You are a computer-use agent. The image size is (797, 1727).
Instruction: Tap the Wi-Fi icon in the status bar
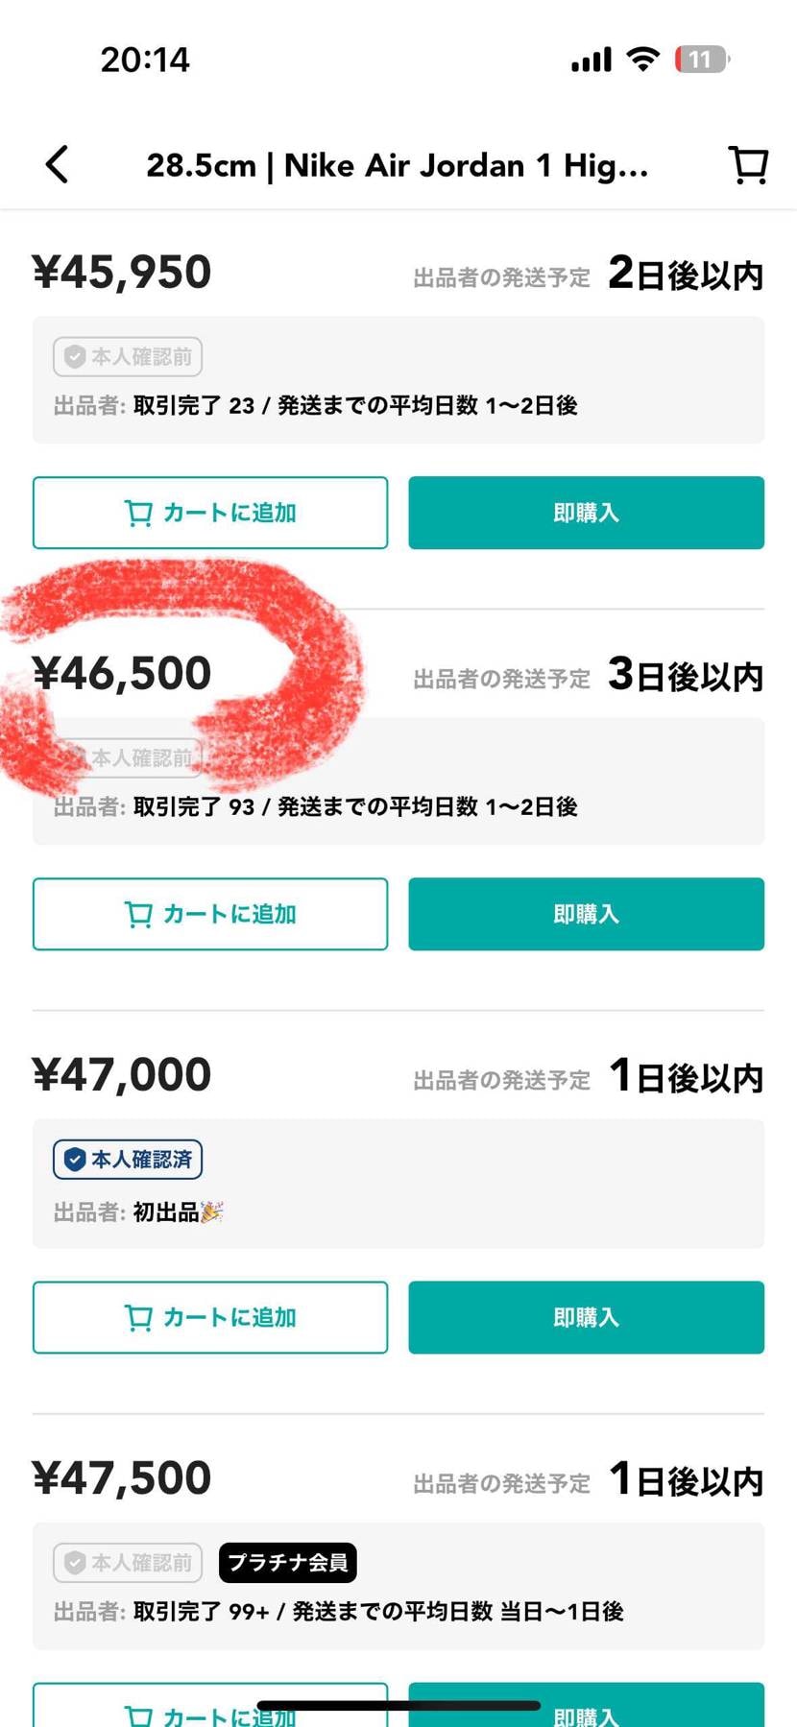[641, 58]
